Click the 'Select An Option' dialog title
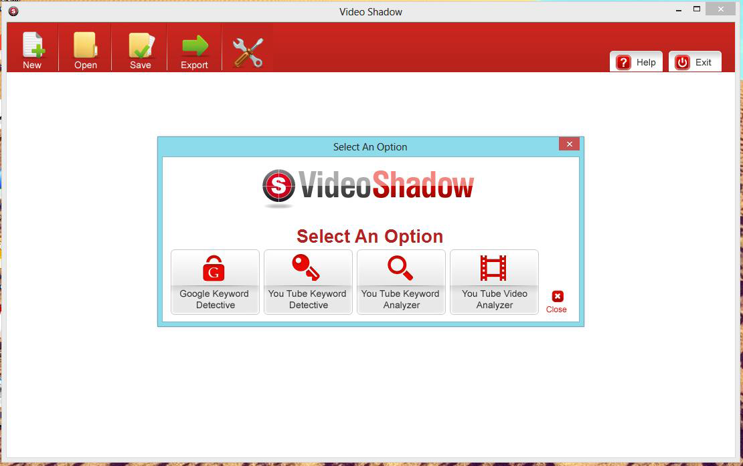The image size is (743, 466). click(370, 147)
